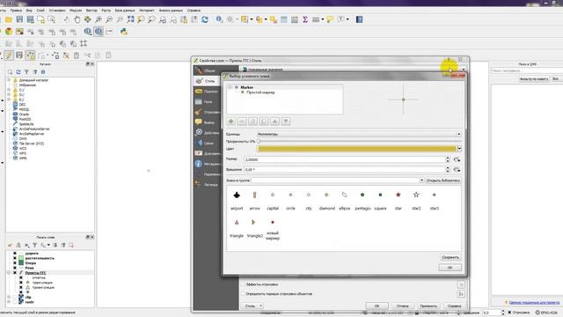Toggle visibility of the Озера layer

pos(15,263)
